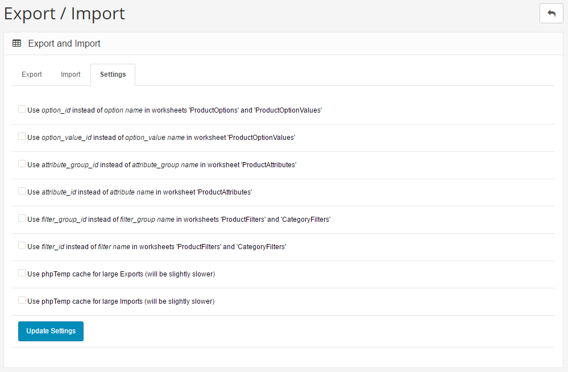Select the Settings tab
The image size is (568, 372).
pyautogui.click(x=113, y=75)
